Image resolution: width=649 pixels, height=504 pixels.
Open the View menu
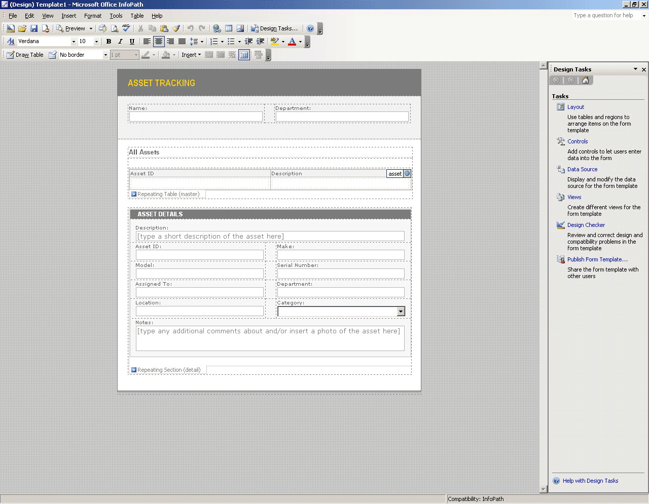(48, 16)
